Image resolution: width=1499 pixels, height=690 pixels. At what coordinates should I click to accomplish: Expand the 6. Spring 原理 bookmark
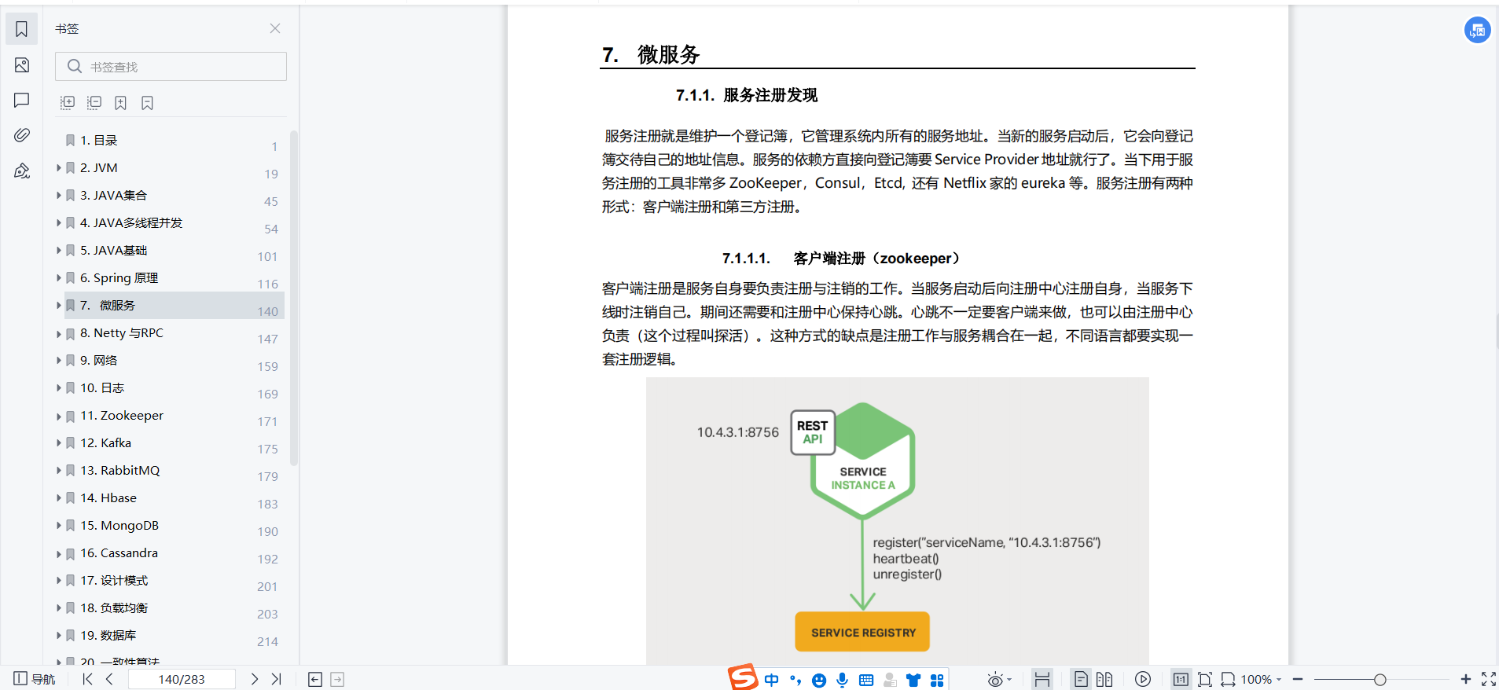point(59,277)
